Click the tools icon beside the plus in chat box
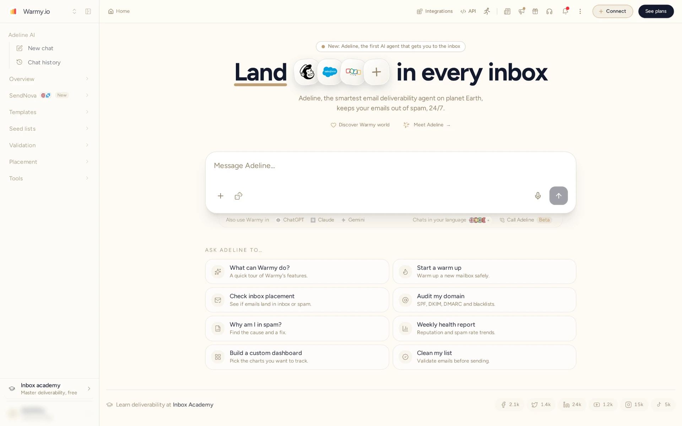 click(x=238, y=196)
